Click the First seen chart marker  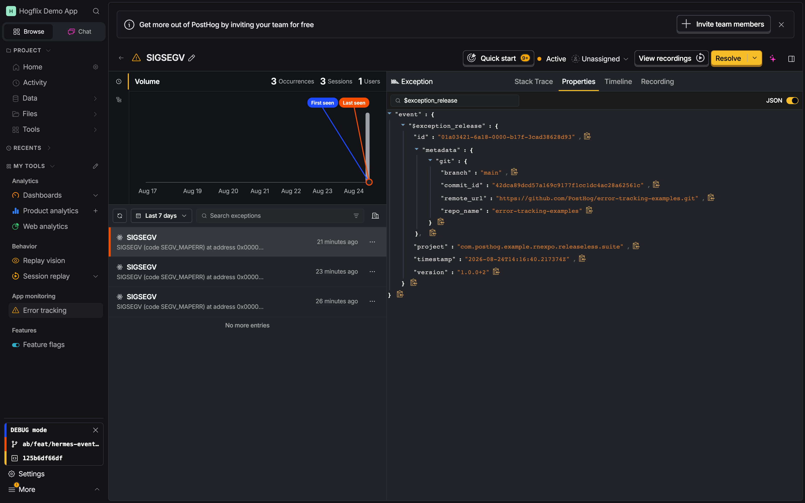point(322,103)
